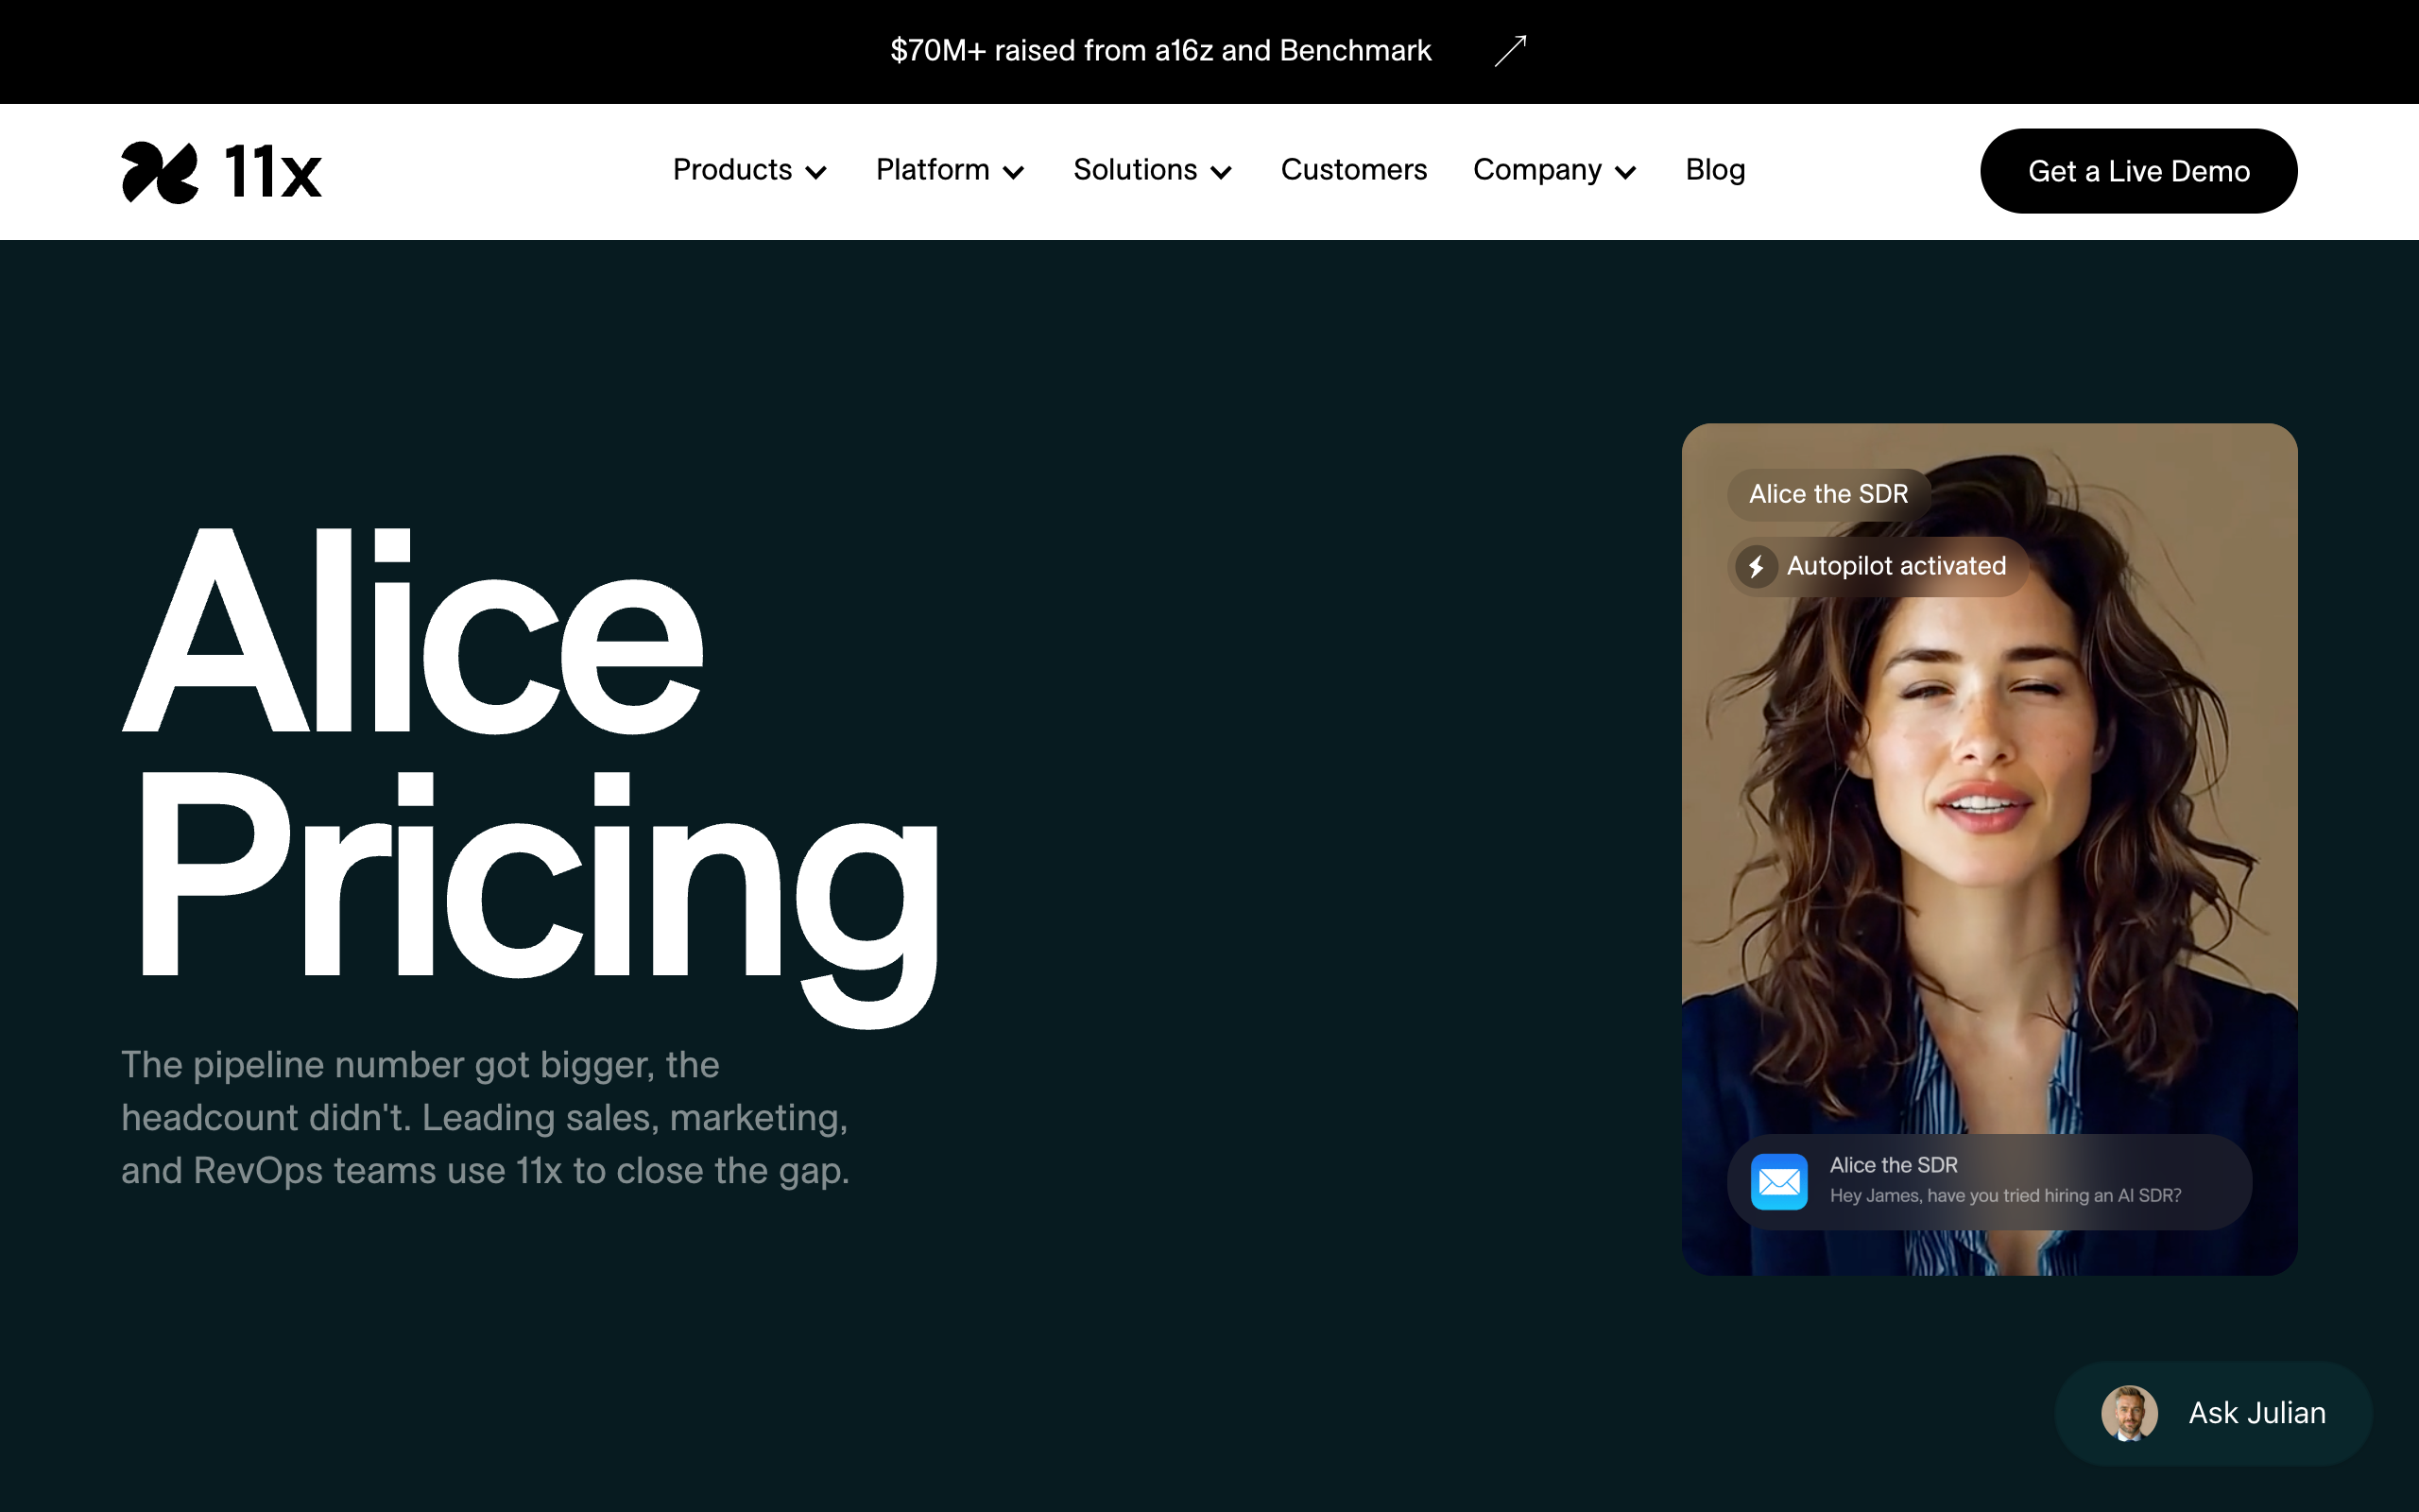Viewport: 2419px width, 1512px height.
Task: Click the $70M+ raised announcement text
Action: point(1160,51)
